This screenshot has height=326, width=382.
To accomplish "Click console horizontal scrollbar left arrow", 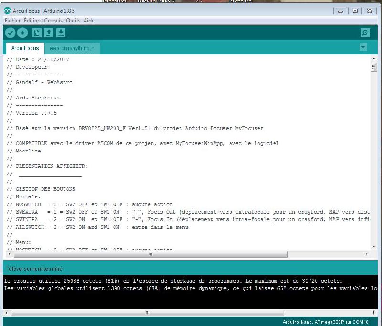I will tap(6, 313).
